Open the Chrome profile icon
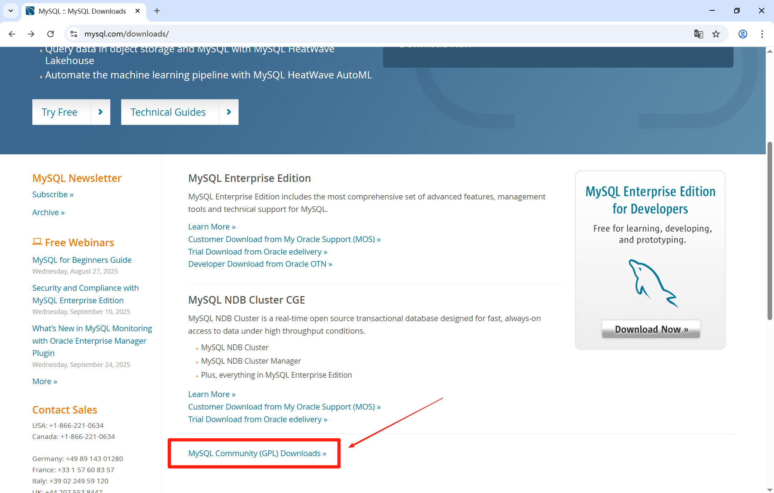 743,34
